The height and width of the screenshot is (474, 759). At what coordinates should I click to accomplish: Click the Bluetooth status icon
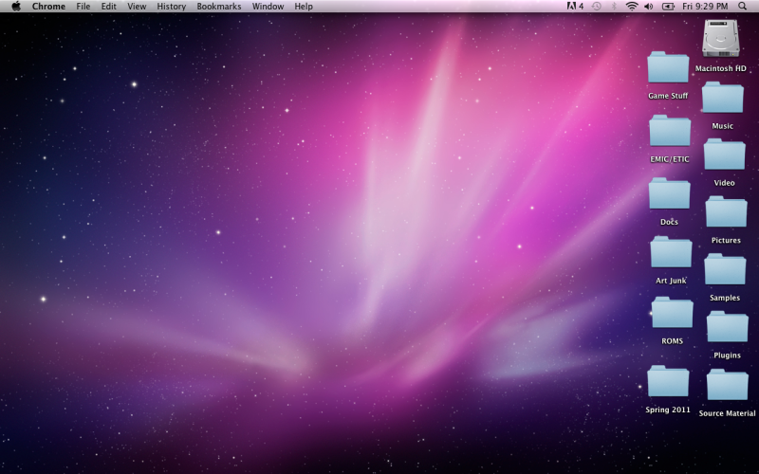point(613,7)
